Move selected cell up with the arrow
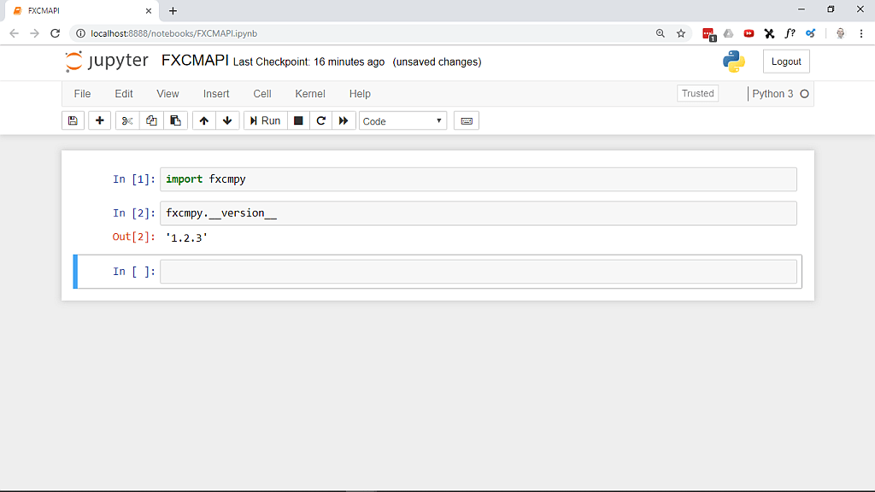The height and width of the screenshot is (492, 875). [204, 120]
